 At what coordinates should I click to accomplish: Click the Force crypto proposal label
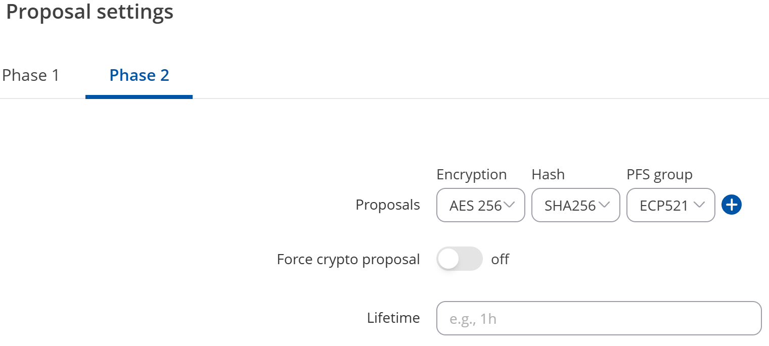click(x=348, y=259)
